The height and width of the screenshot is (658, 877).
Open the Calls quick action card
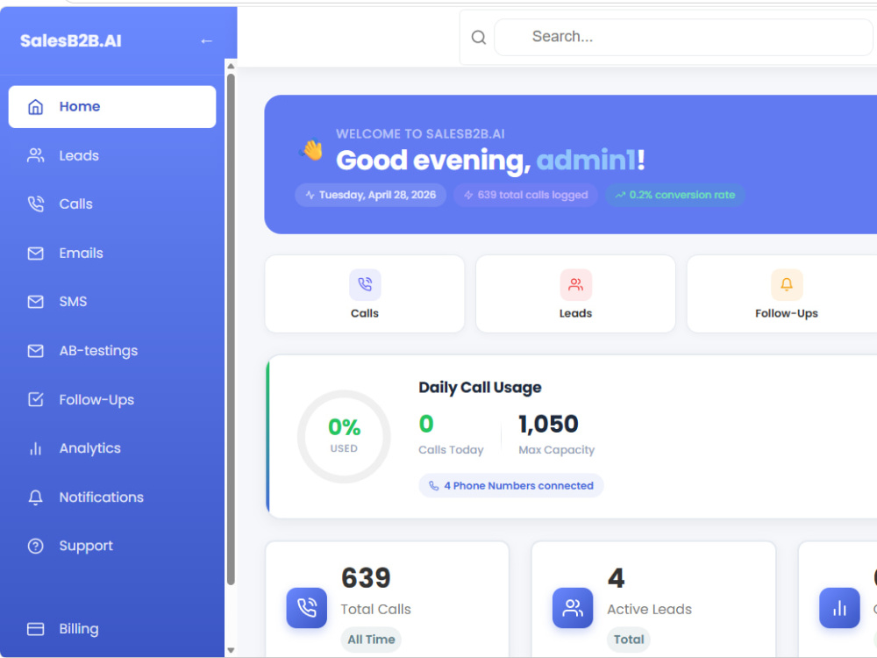point(365,294)
